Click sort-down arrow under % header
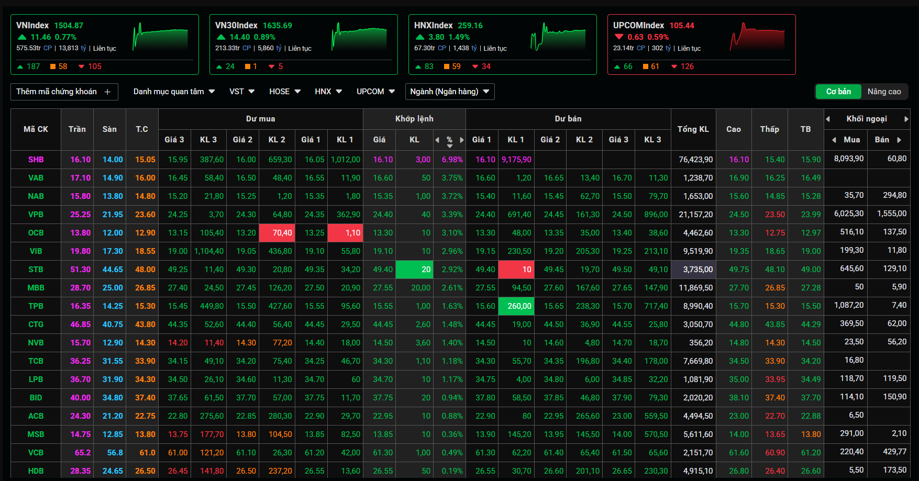This screenshot has height=481, width=919. (449, 146)
